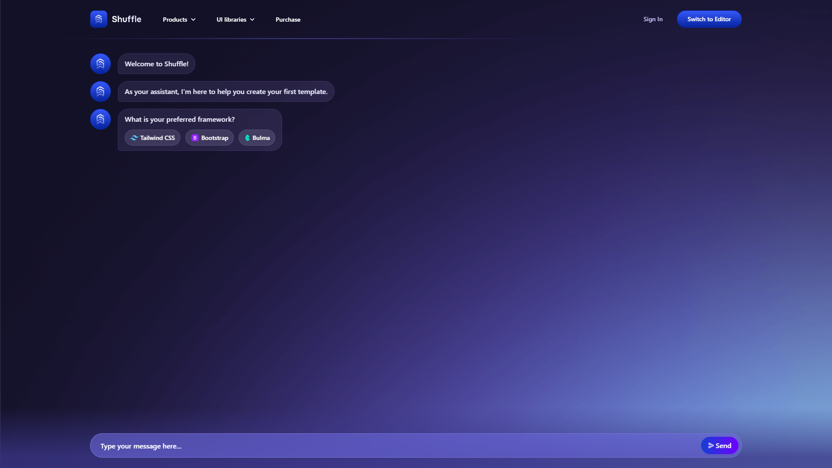This screenshot has width=832, height=468.
Task: Click the Shuffle logo icon in the header
Action: [x=98, y=19]
